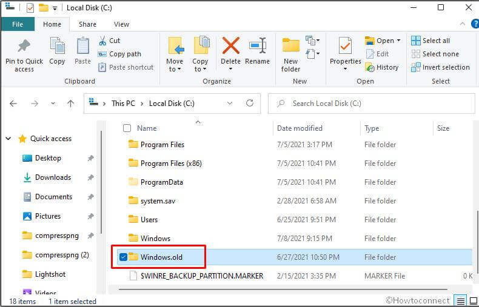Select the Home ribbon tab
Screen dimensions: 479x307
52,24
